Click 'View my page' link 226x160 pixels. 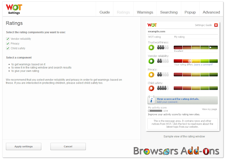[x=209, y=109]
